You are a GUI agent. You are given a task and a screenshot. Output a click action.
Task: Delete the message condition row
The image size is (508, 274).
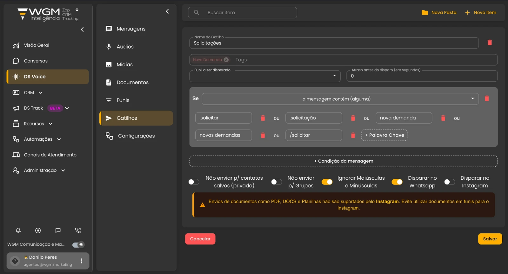(487, 99)
